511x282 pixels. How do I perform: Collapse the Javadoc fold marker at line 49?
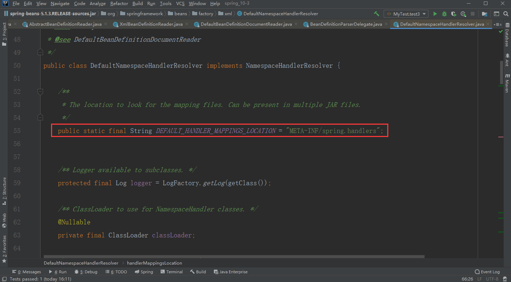coord(40,52)
